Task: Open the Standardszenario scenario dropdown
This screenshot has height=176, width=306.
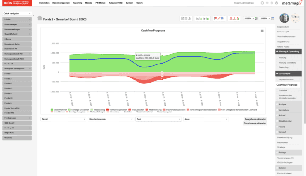Action: click(111, 119)
